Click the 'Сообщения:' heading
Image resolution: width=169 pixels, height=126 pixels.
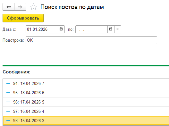pyautogui.click(x=16, y=72)
